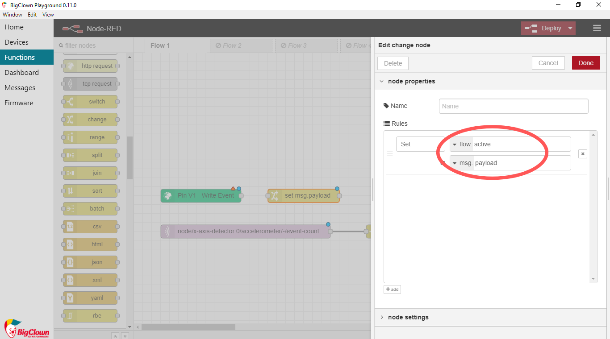Select the yaml palette node
This screenshot has height=339, width=610.
(90, 298)
